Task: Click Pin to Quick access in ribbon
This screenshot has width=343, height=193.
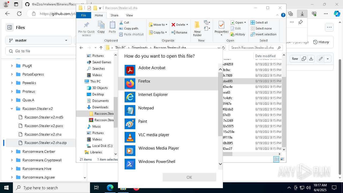Action: coord(86,29)
